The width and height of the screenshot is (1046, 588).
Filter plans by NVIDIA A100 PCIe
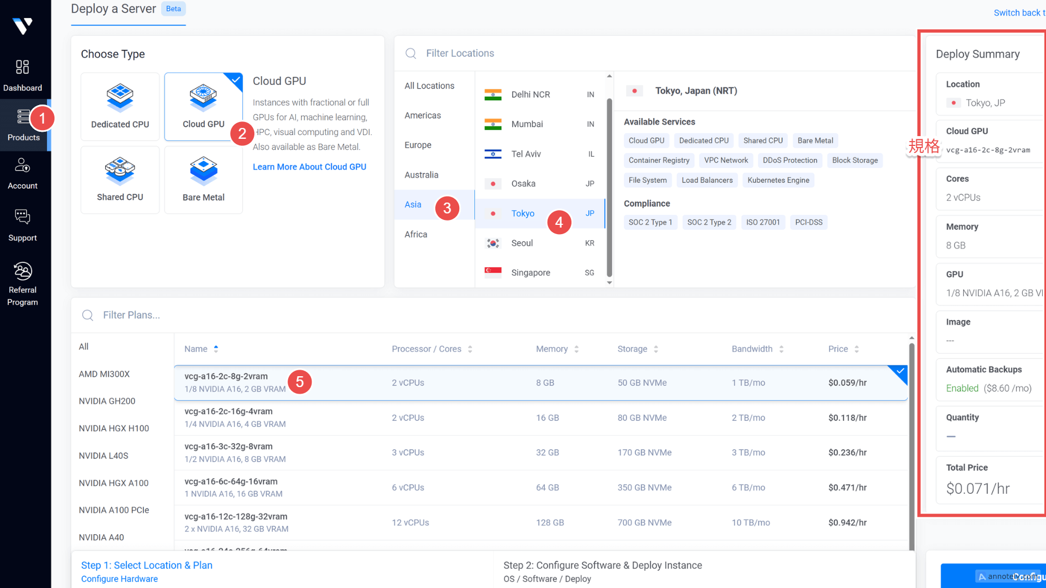(114, 510)
